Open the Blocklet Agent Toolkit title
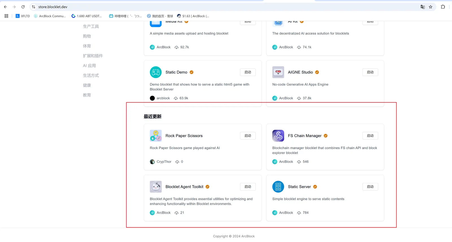 pyautogui.click(x=184, y=187)
